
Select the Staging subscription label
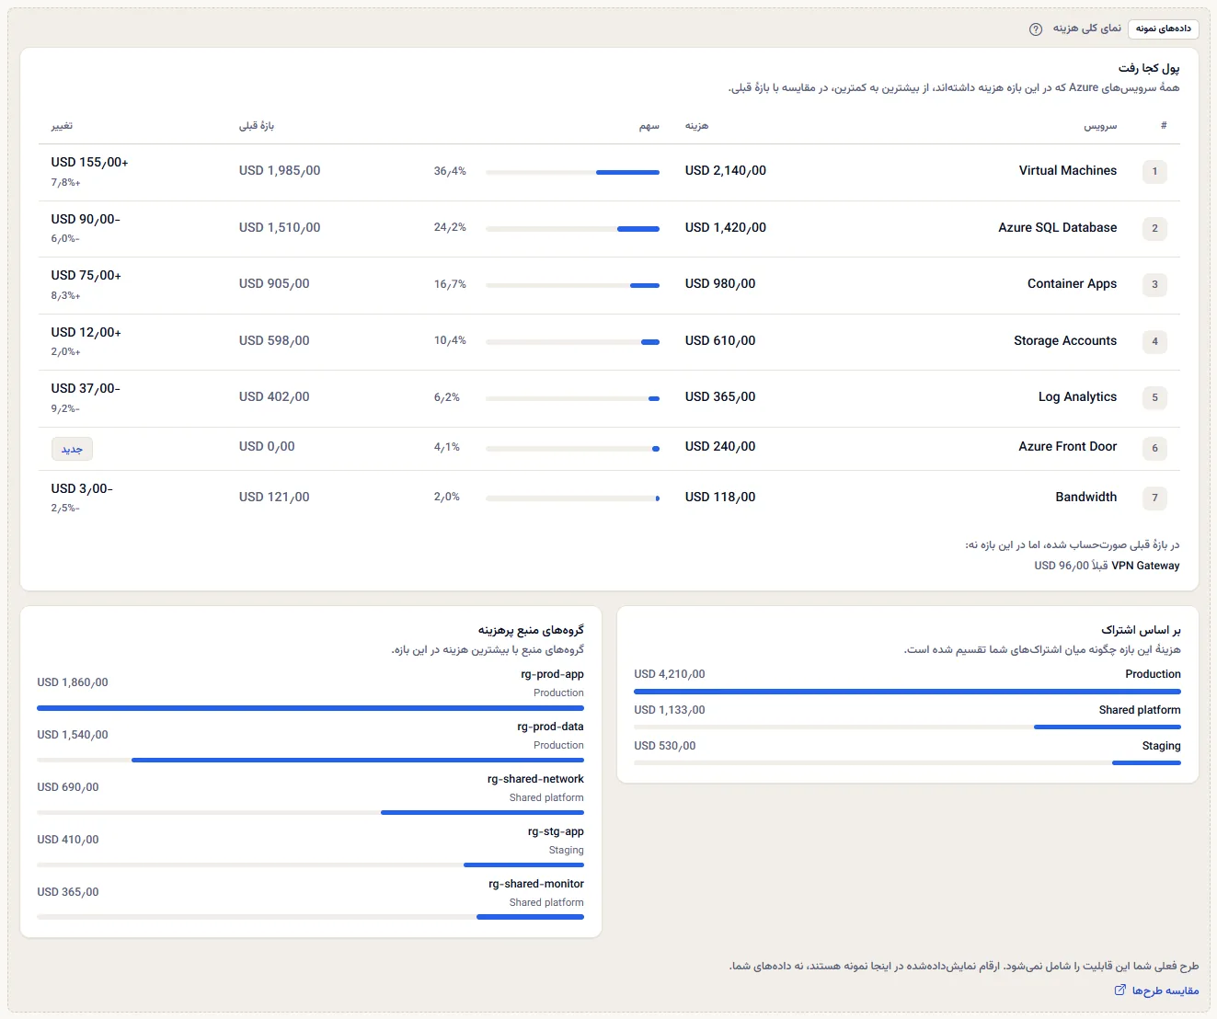click(x=1161, y=746)
